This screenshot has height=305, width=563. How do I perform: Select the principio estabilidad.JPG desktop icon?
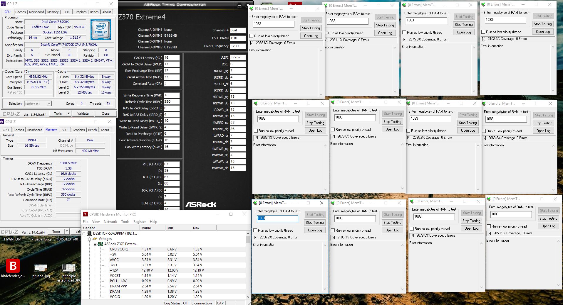point(69,273)
